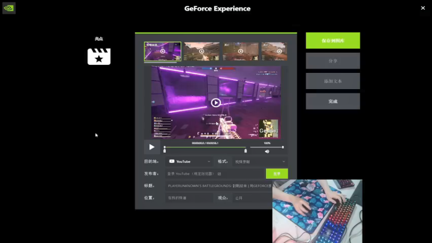Viewport: 432px width, 243px height.
Task: Click the external link icon in publisher field
Action: 219,174
